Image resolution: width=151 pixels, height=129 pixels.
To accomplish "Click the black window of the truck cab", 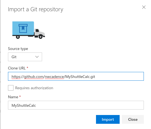I will click(37, 30).
